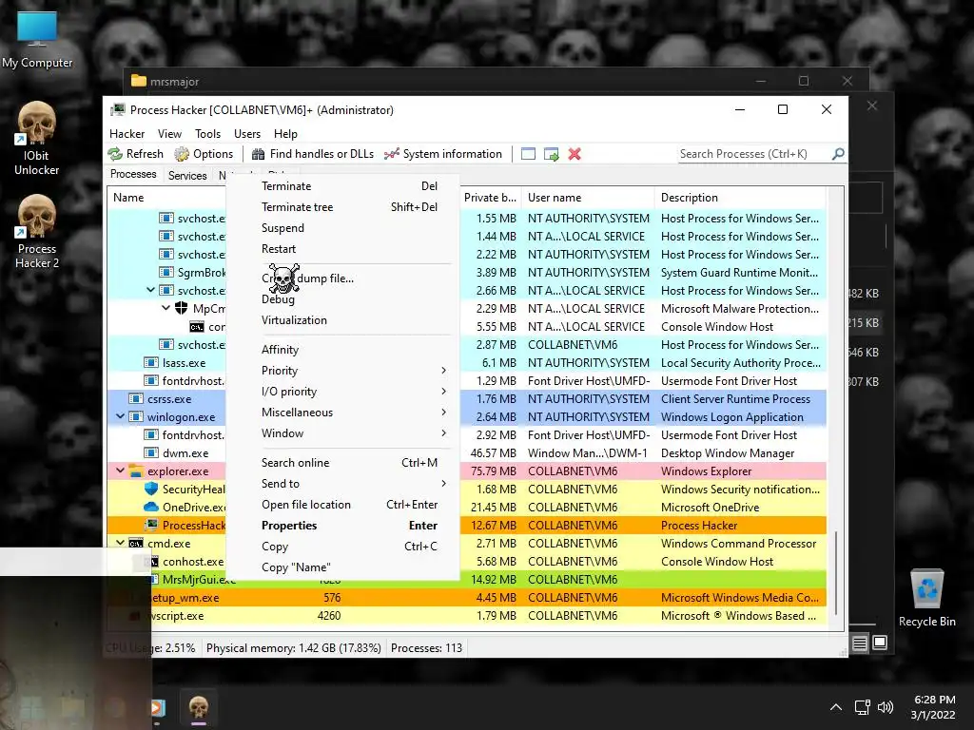Screen dimensions: 974x730
Task: Collapse the svchost.exe parent node
Action: 150,290
